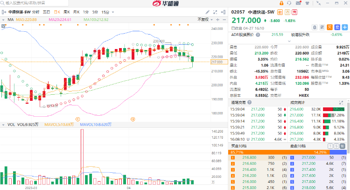Select the 15分 fifteen-minute tab
The image size is (350, 190).
tap(105, 12)
